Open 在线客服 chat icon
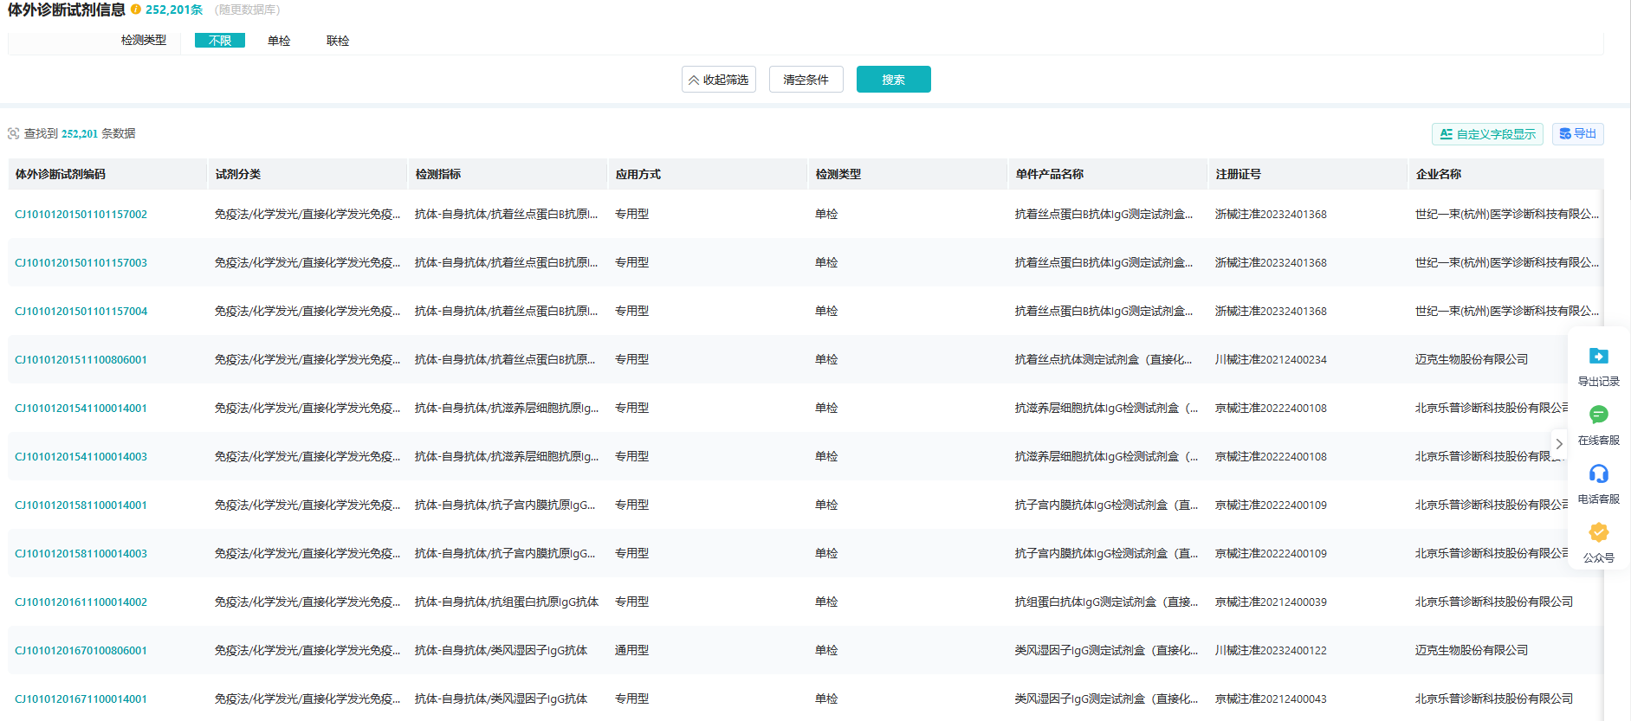This screenshot has width=1631, height=721. (1598, 415)
